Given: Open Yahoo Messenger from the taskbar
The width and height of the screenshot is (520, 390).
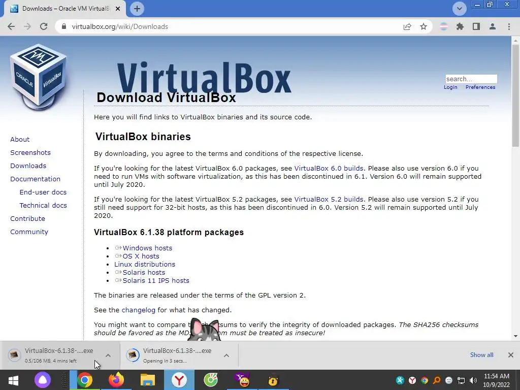Looking at the screenshot, I should [x=242, y=380].
